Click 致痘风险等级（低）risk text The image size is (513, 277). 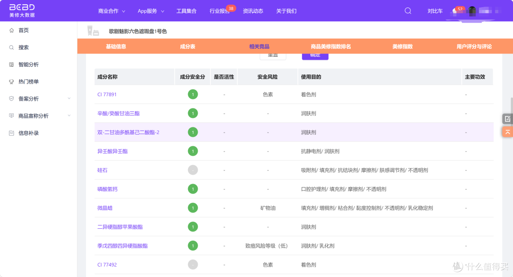pos(266,246)
